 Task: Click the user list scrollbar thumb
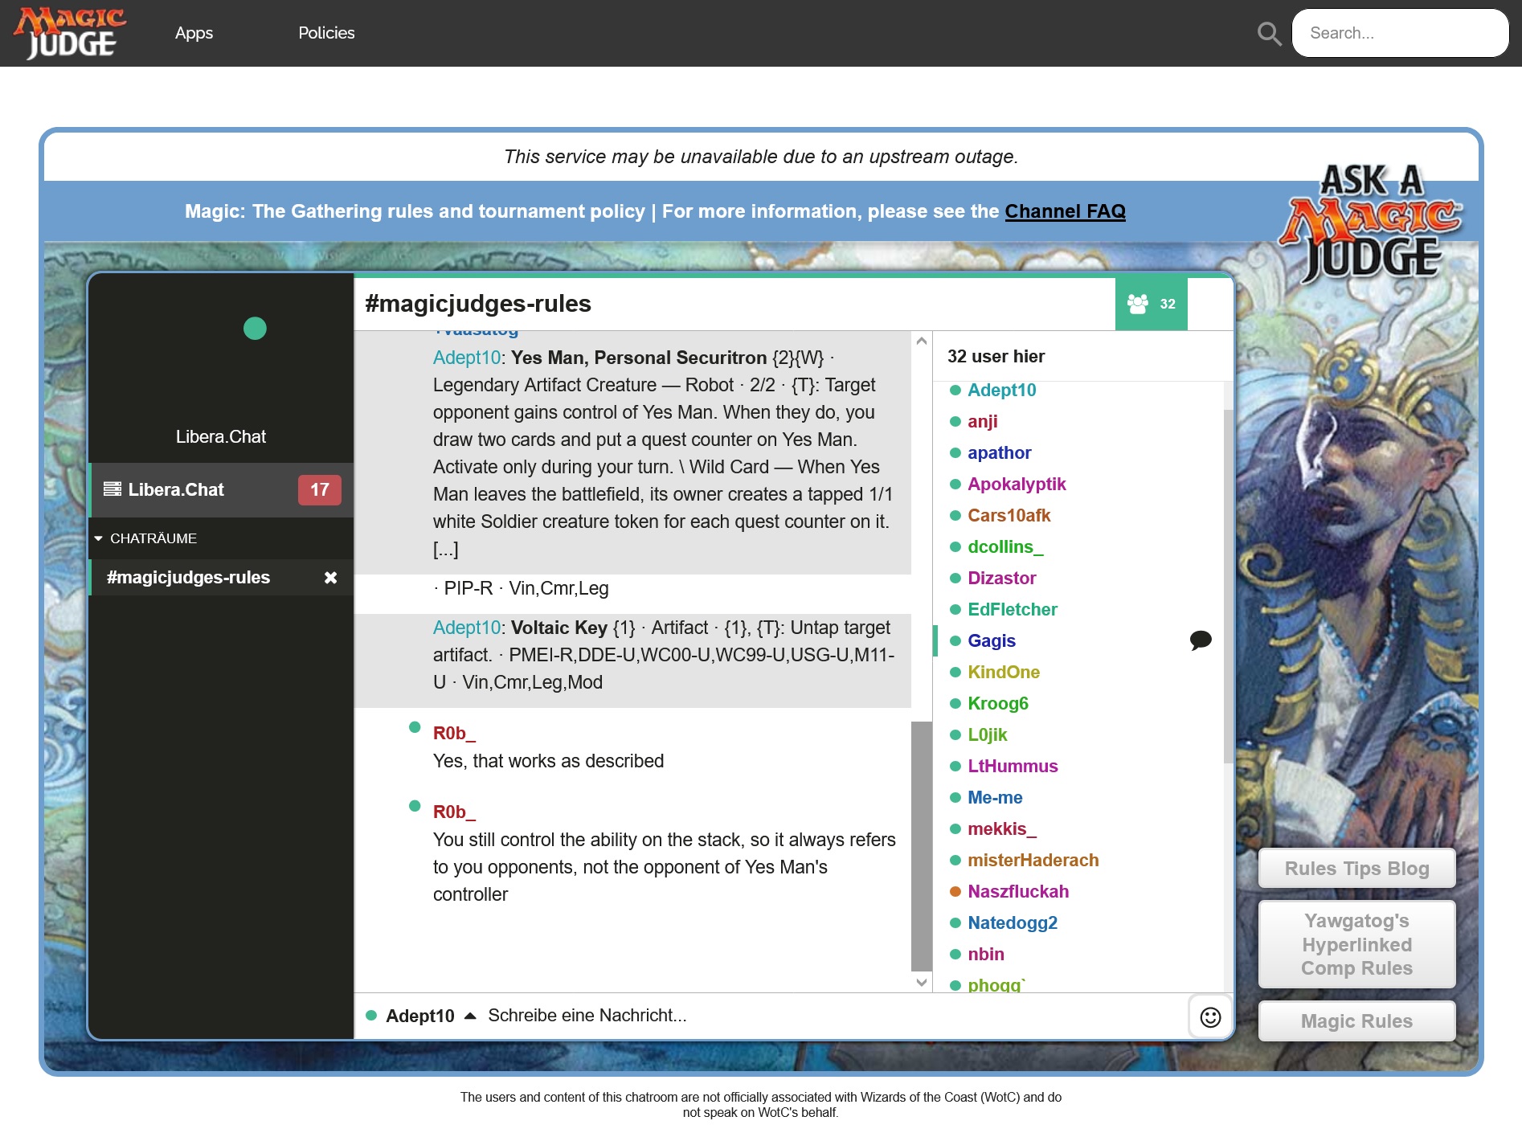1228,586
